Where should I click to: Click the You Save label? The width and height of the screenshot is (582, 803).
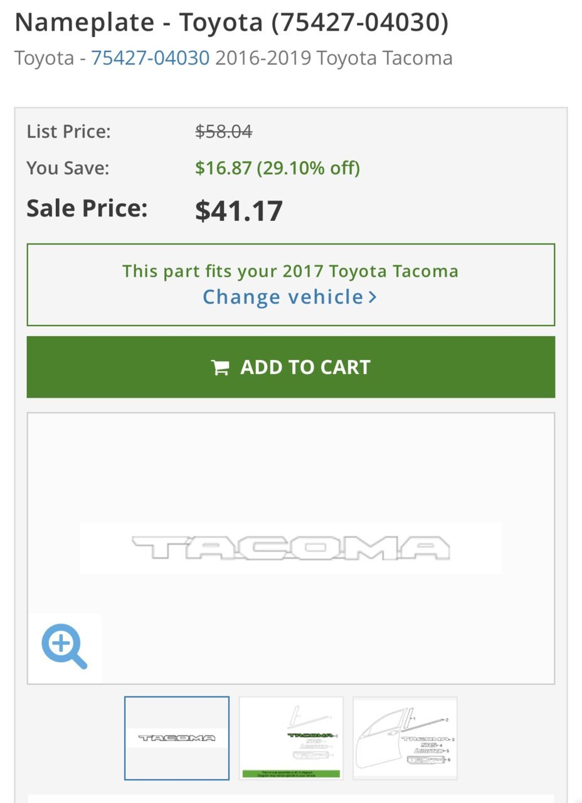(x=68, y=168)
